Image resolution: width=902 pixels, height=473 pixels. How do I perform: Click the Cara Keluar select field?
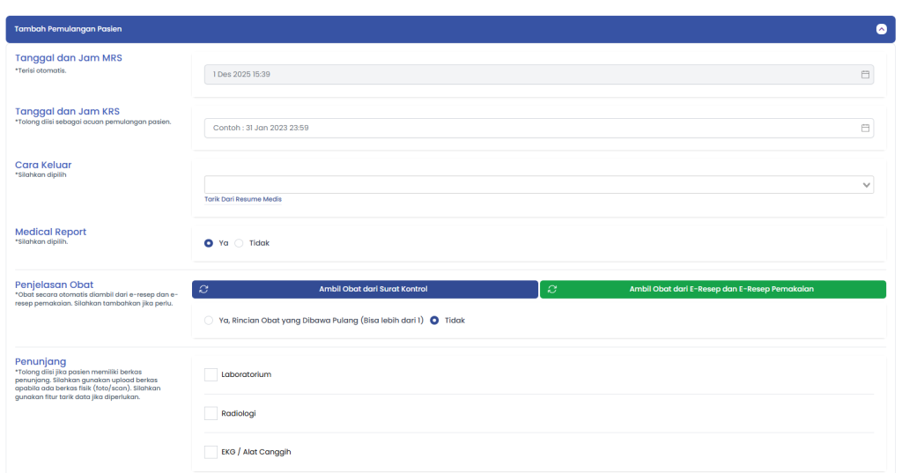[x=529, y=185]
